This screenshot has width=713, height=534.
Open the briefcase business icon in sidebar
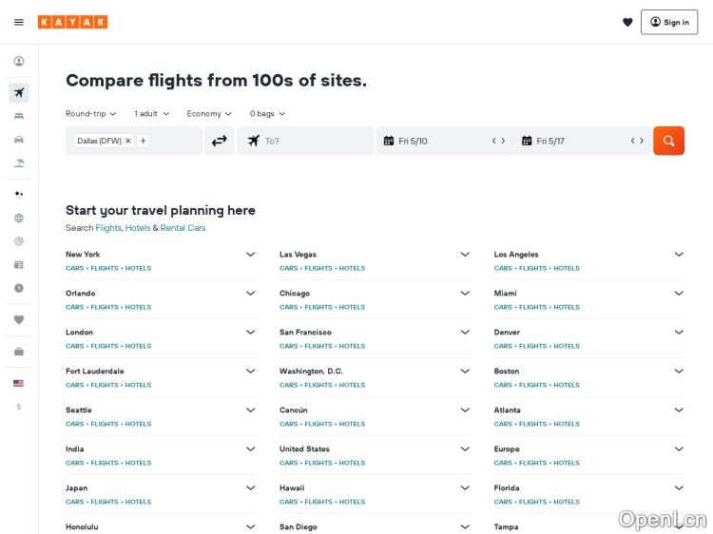[x=18, y=352]
